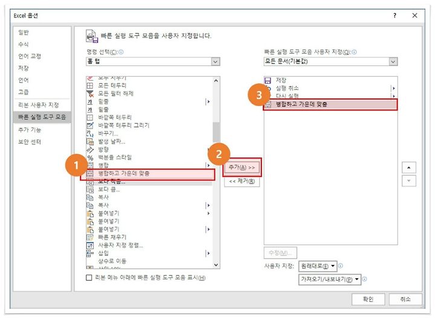The height and width of the screenshot is (318, 435).
Task: Click the info icon beside 명령 선택
Action: pos(121,52)
